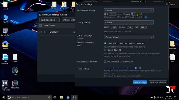Screen dimensions: 179x100
Task: Select the This PC desktop icon
Action: [x=5, y=19]
